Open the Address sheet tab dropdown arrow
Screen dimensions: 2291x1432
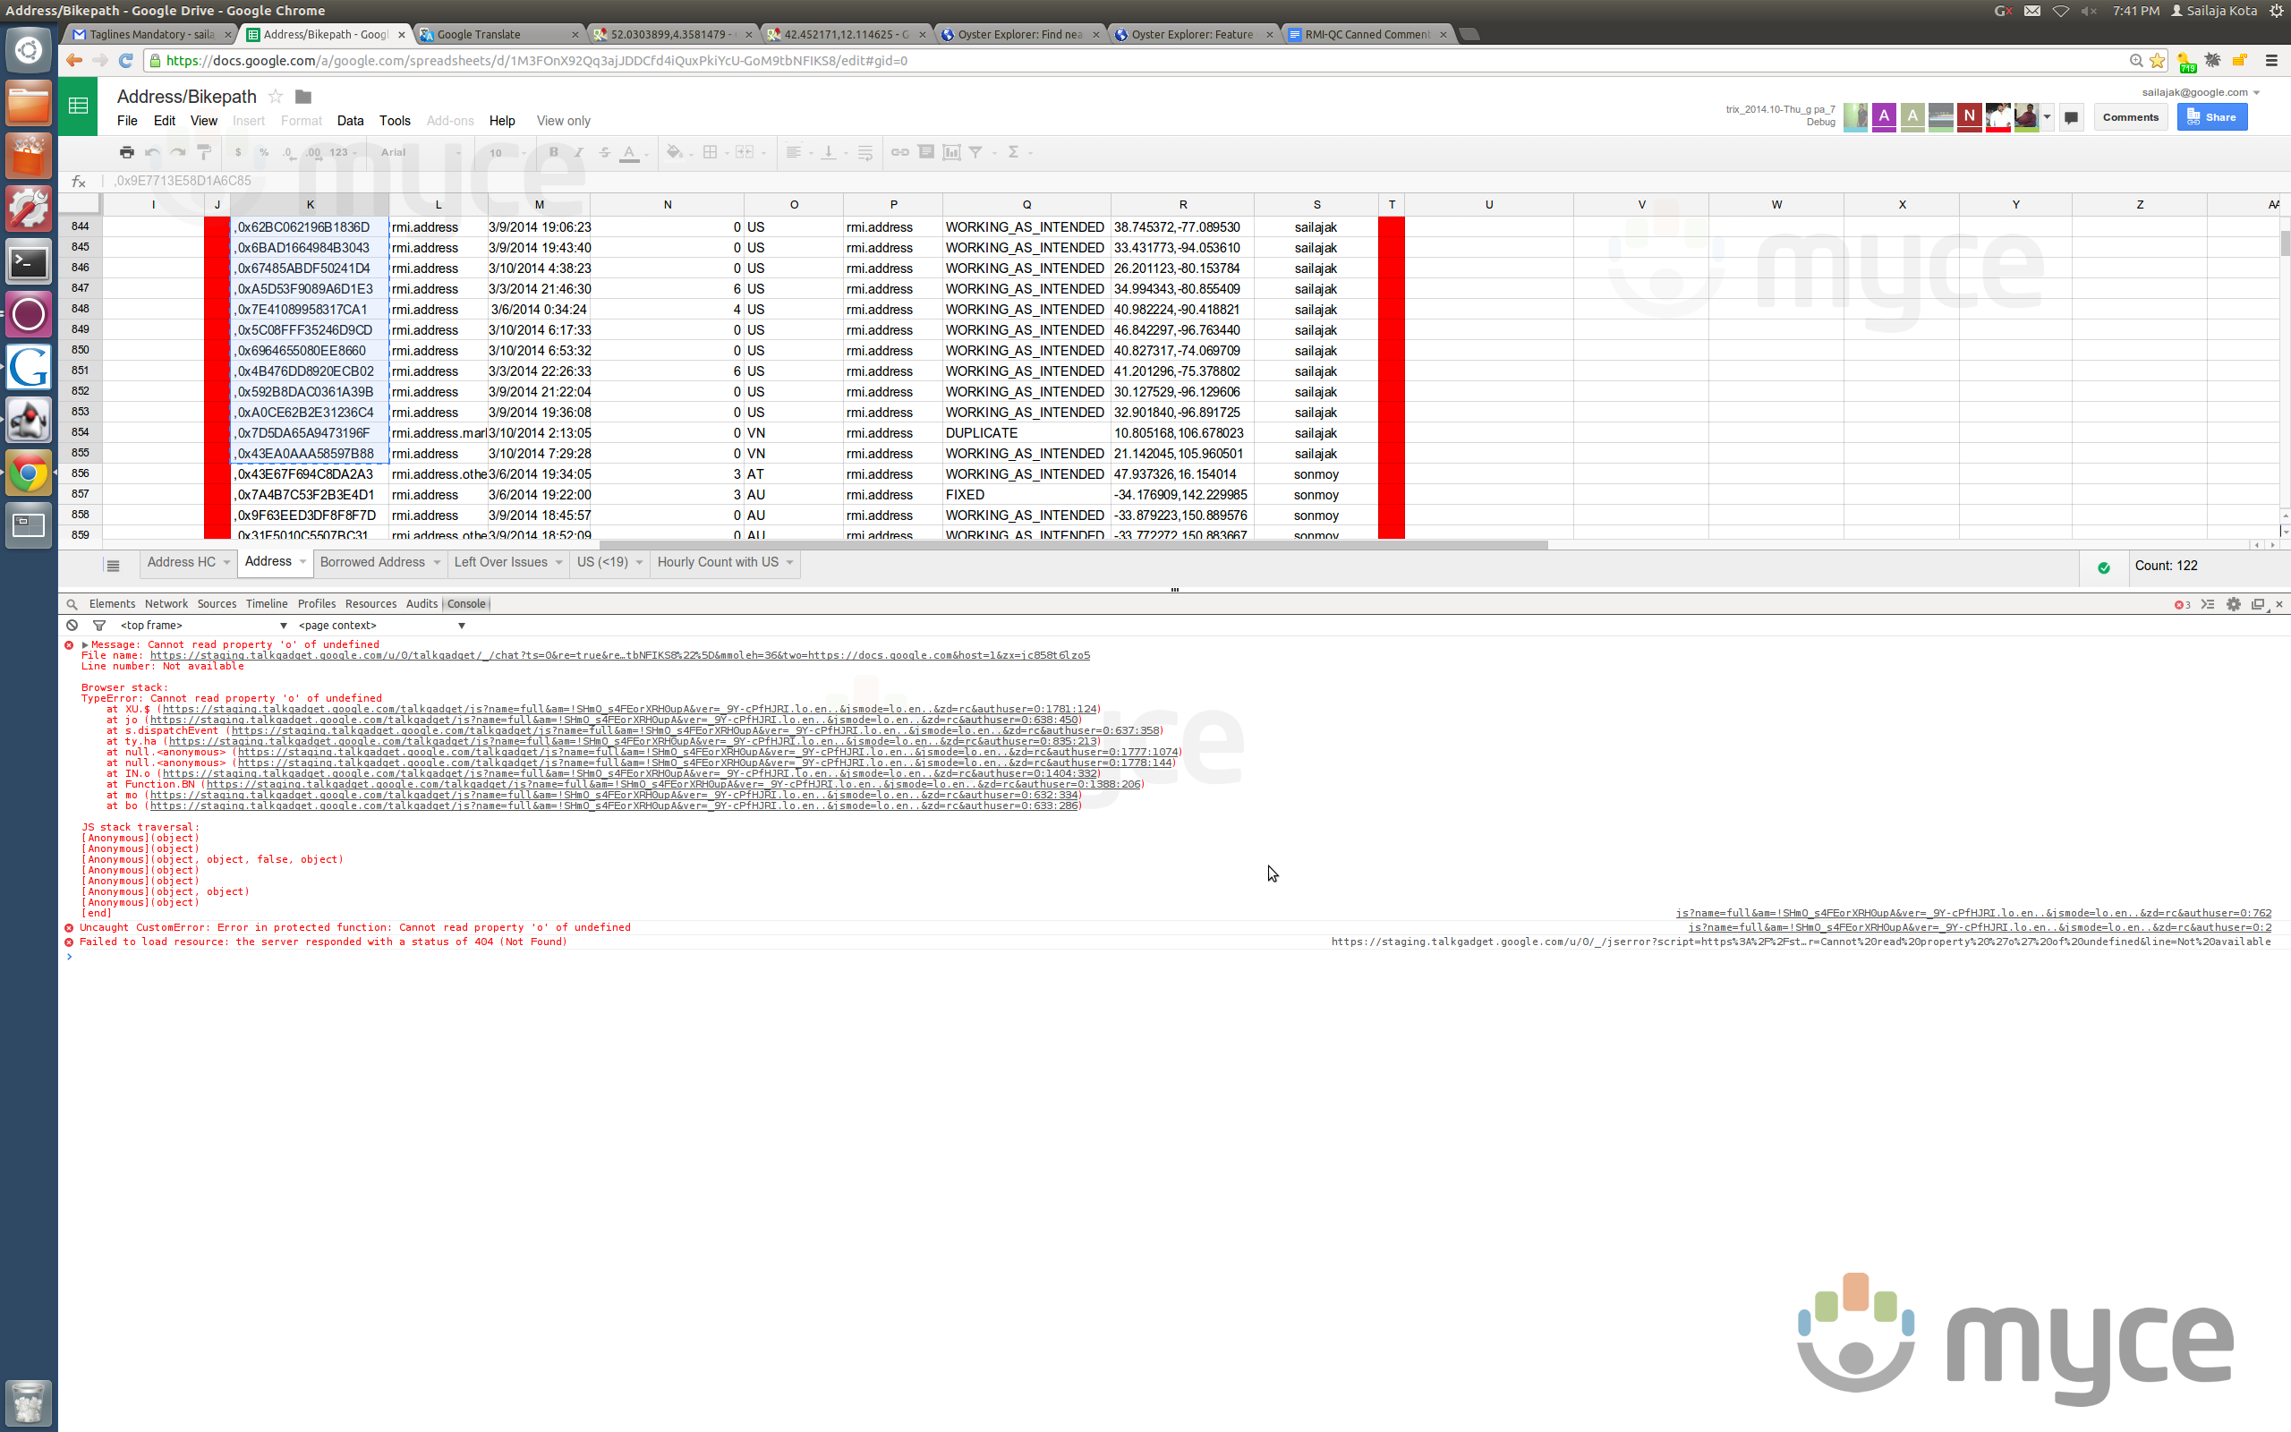[x=303, y=562]
